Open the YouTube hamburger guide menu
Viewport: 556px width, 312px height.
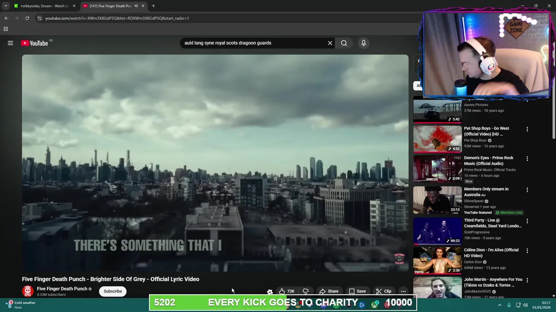(10, 43)
